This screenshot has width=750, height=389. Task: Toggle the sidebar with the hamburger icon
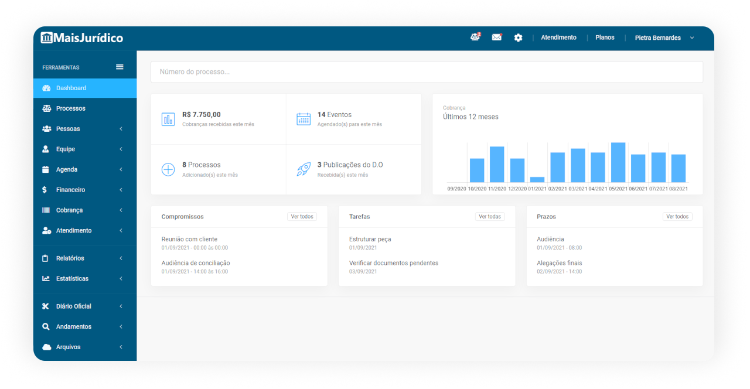(120, 67)
